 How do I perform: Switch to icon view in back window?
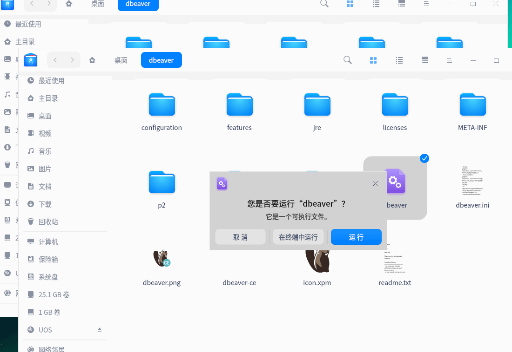[x=350, y=4]
